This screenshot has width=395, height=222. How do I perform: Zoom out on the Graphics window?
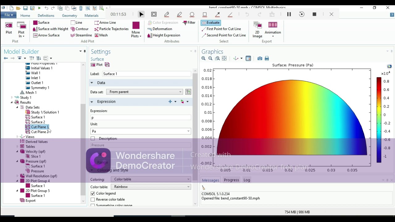pos(210,59)
